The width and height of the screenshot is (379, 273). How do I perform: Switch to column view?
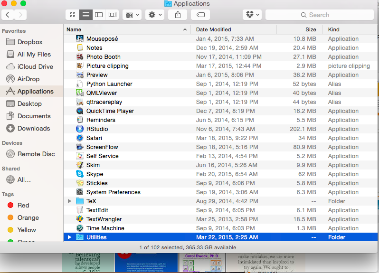click(x=99, y=15)
